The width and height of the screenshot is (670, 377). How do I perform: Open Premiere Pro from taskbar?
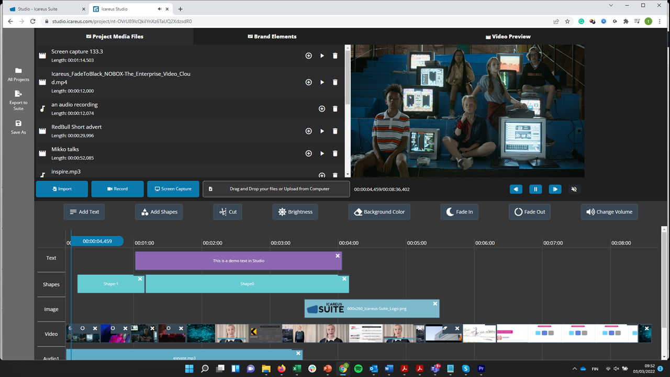(481, 369)
